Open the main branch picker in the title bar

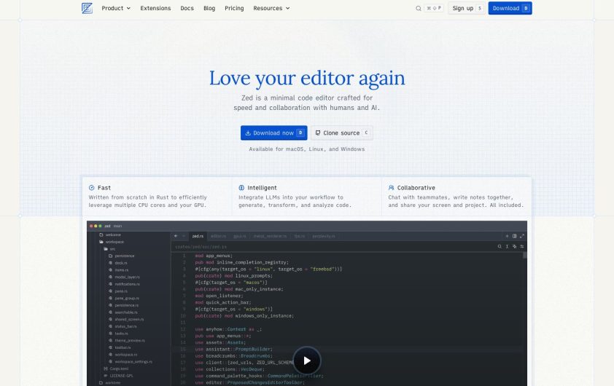click(x=118, y=226)
